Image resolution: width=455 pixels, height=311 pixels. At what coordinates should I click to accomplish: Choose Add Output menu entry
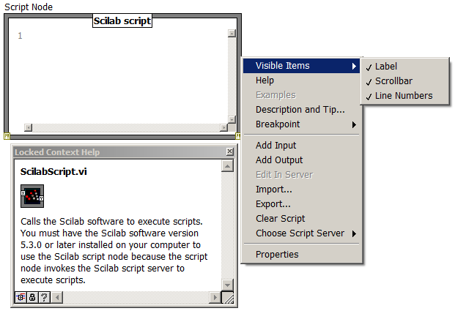301,160
